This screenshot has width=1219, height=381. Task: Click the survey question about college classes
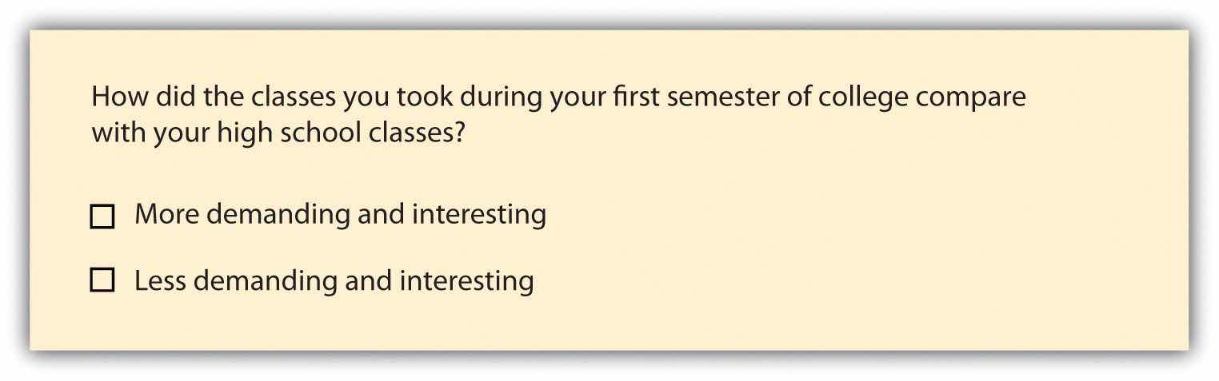pyautogui.click(x=558, y=114)
